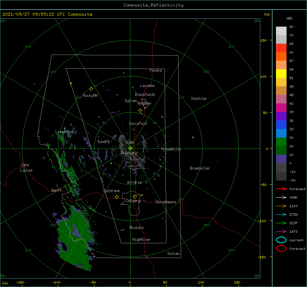
Task: Click the Cochrane town label
Action: pyautogui.click(x=112, y=191)
